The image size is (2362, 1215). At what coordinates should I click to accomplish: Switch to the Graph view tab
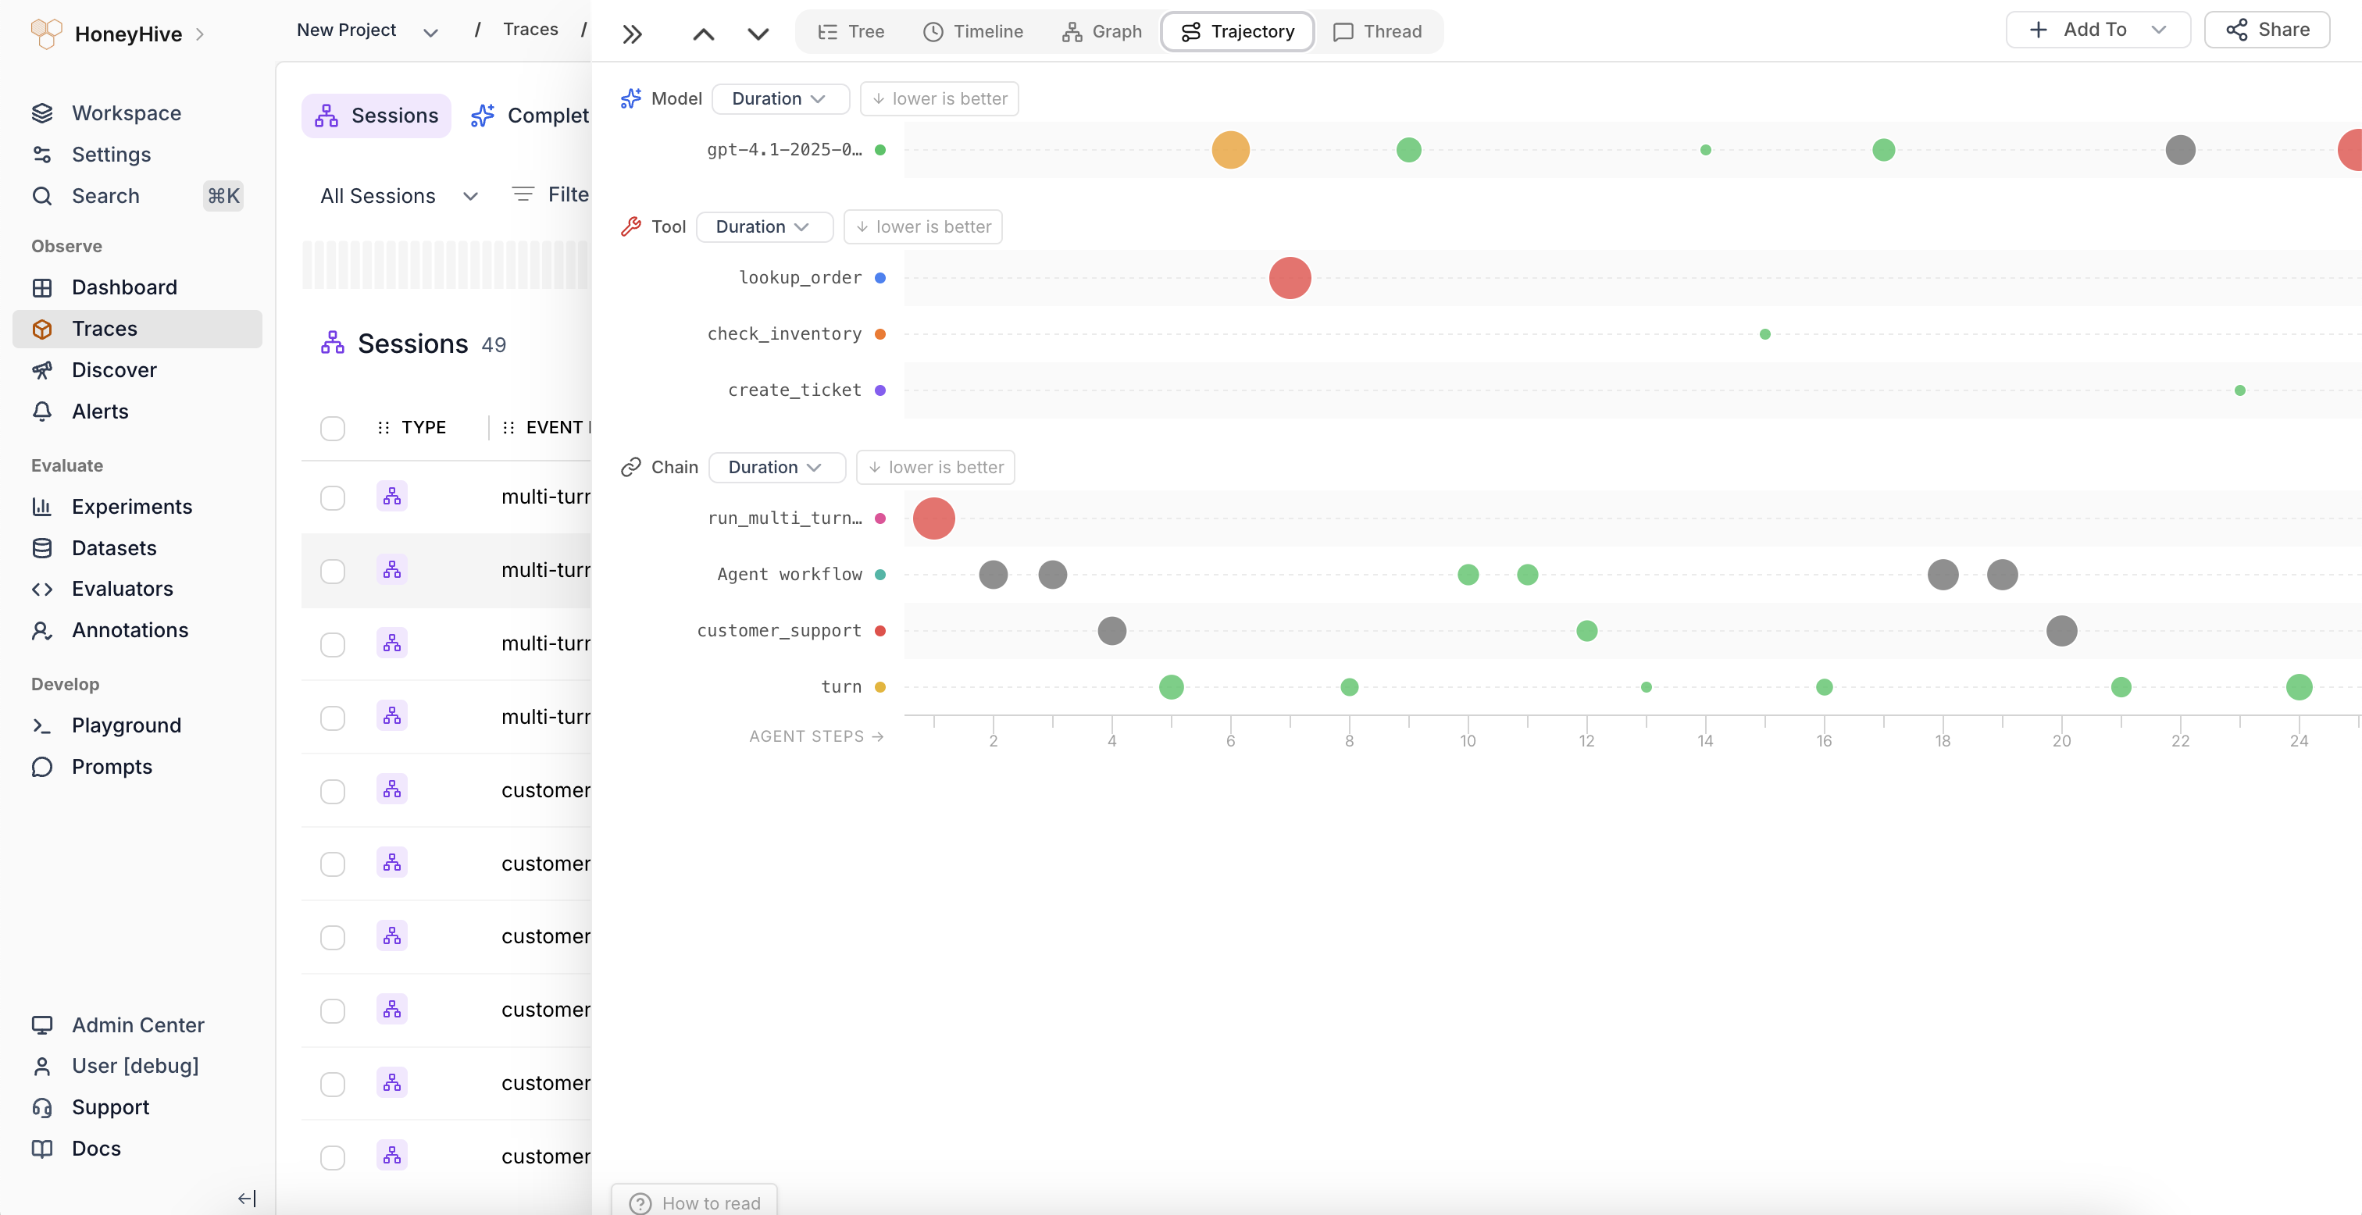click(1101, 31)
